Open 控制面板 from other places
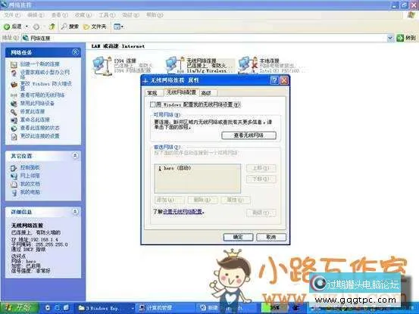419x314 pixels. point(30,167)
